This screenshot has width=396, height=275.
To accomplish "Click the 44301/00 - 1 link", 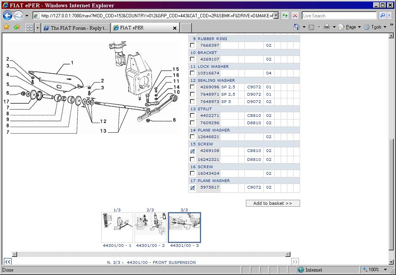I will [x=117, y=246].
